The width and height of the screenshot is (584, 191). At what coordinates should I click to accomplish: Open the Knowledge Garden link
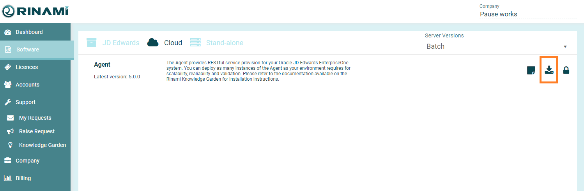(42, 145)
